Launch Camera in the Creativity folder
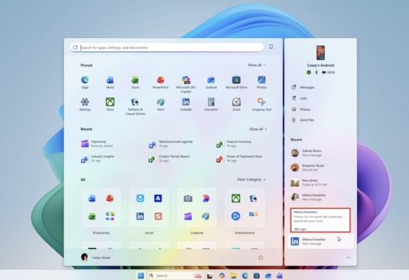Image resolution: width=409 pixels, height=280 pixels. click(188, 199)
